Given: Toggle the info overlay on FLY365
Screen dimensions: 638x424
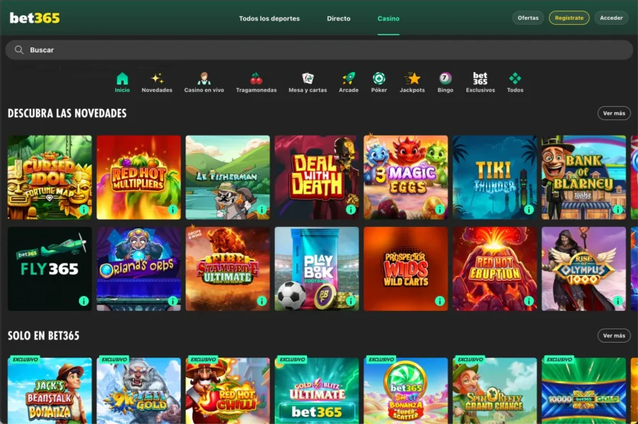Looking at the screenshot, I should (84, 300).
